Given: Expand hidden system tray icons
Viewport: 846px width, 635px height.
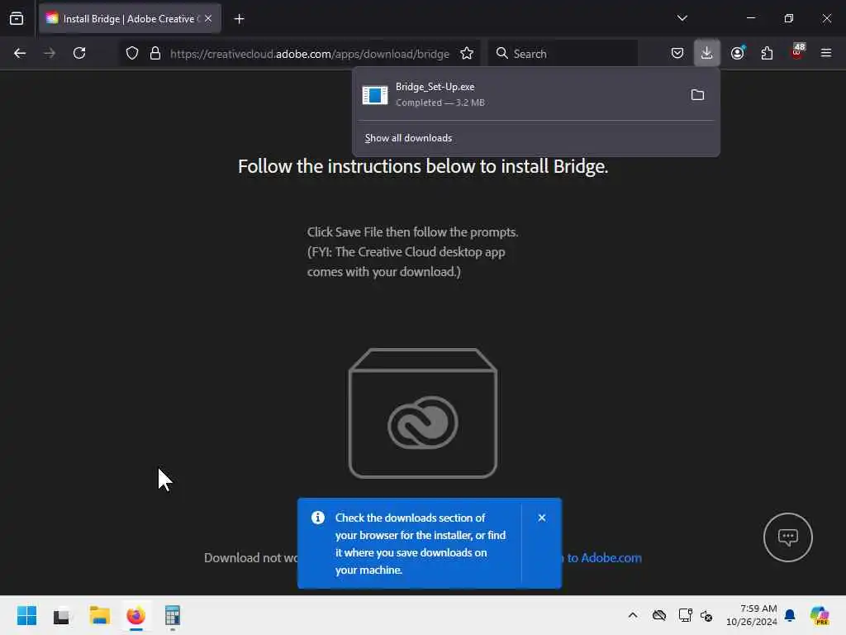Looking at the screenshot, I should click(633, 615).
